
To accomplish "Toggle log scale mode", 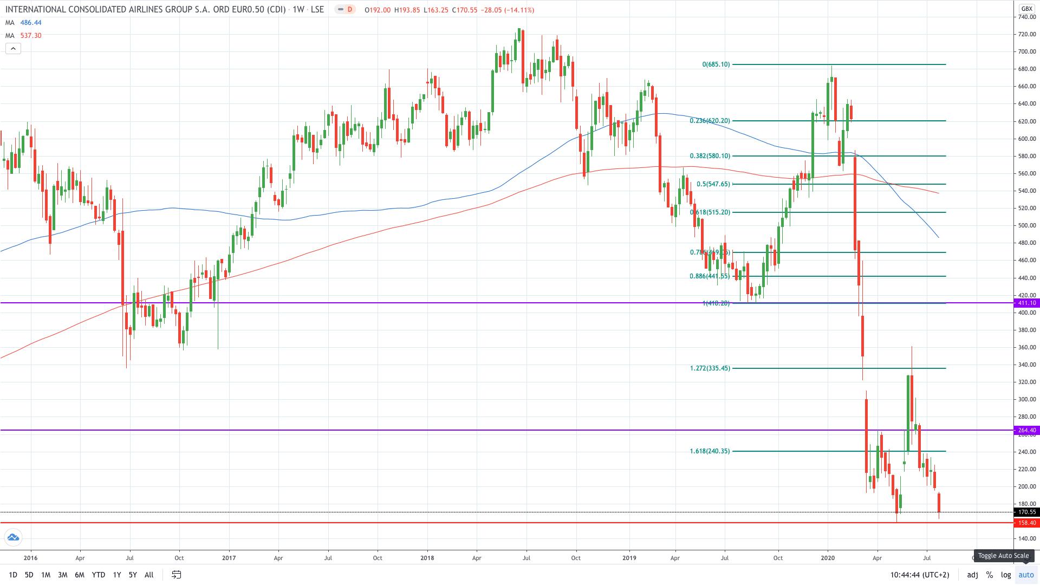I will (x=1006, y=575).
